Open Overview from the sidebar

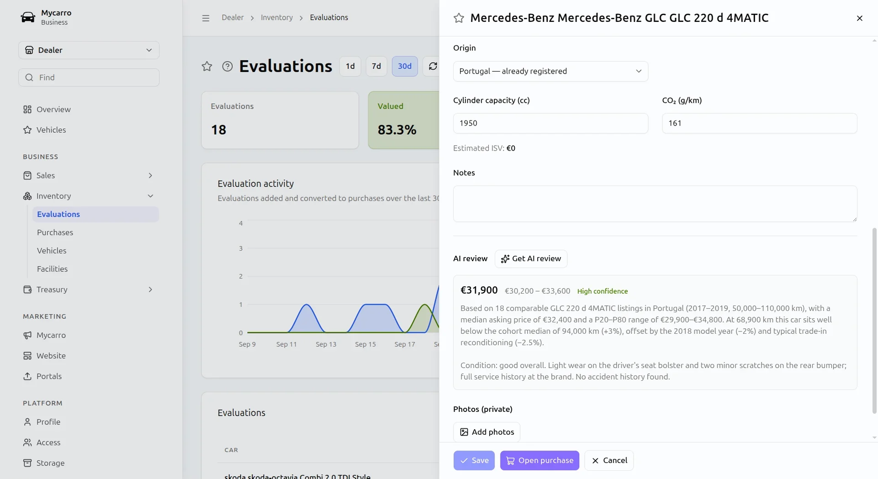(x=89, y=110)
